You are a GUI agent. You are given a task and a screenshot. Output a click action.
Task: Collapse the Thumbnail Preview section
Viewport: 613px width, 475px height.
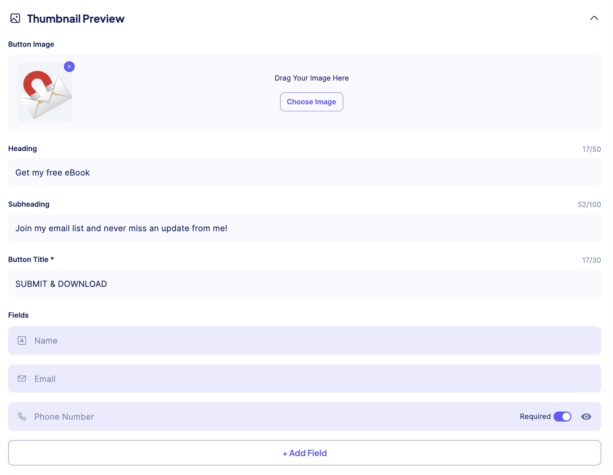(x=593, y=17)
